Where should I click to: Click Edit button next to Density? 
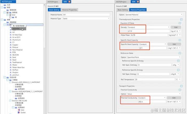click(176, 27)
